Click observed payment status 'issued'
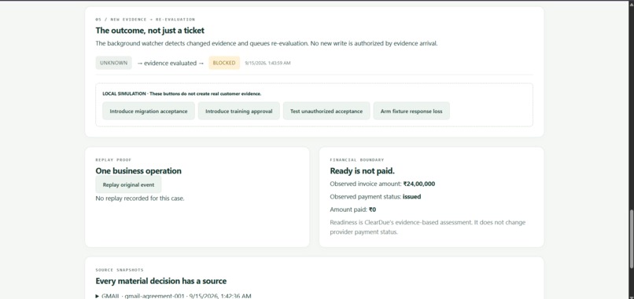This screenshot has height=299, width=634. pyautogui.click(x=411, y=197)
